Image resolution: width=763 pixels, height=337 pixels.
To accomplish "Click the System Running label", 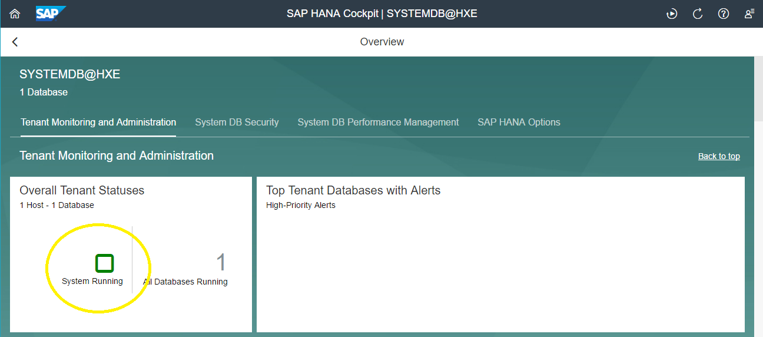I will (x=92, y=281).
